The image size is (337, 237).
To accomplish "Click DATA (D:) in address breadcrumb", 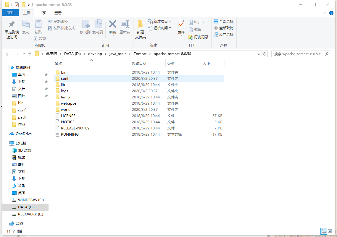I will pyautogui.click(x=72, y=54).
